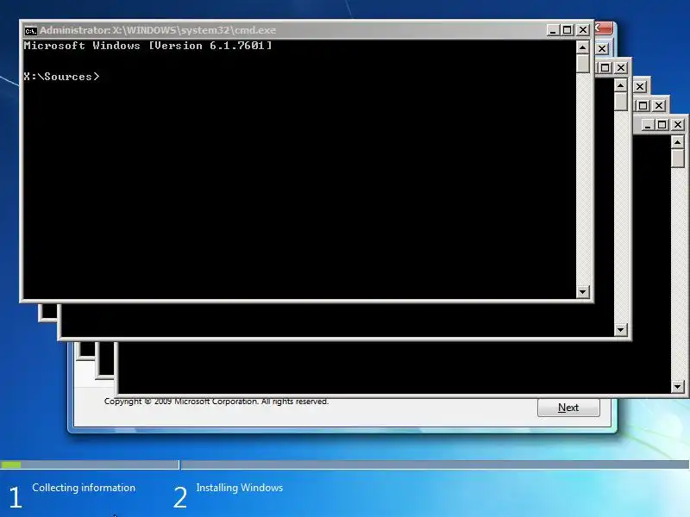The width and height of the screenshot is (690, 517).
Task: Close the Install Windows dialog with red X
Action: [603, 28]
